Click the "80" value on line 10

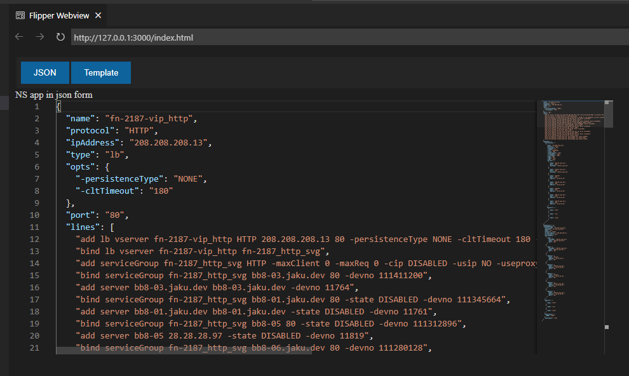tap(115, 215)
